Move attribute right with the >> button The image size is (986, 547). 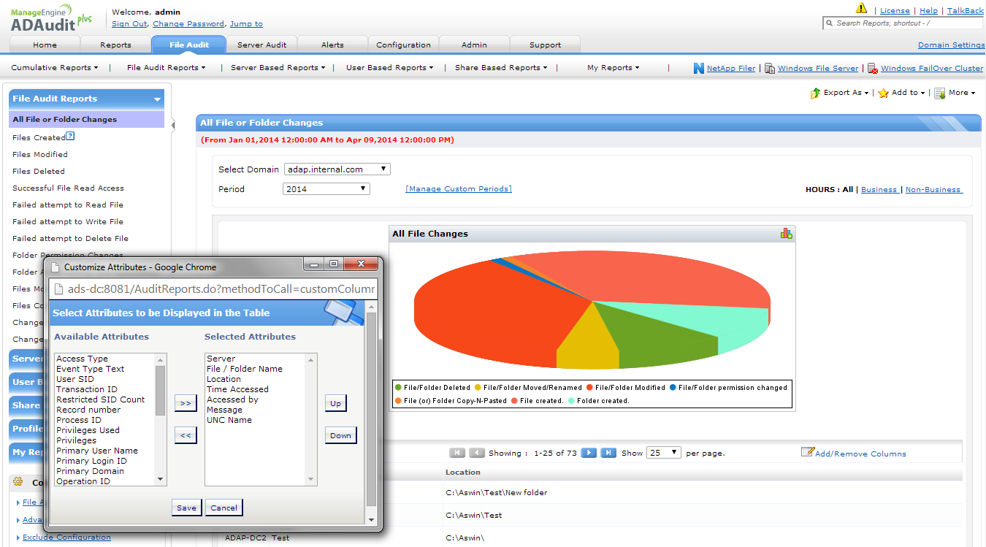[x=186, y=403]
